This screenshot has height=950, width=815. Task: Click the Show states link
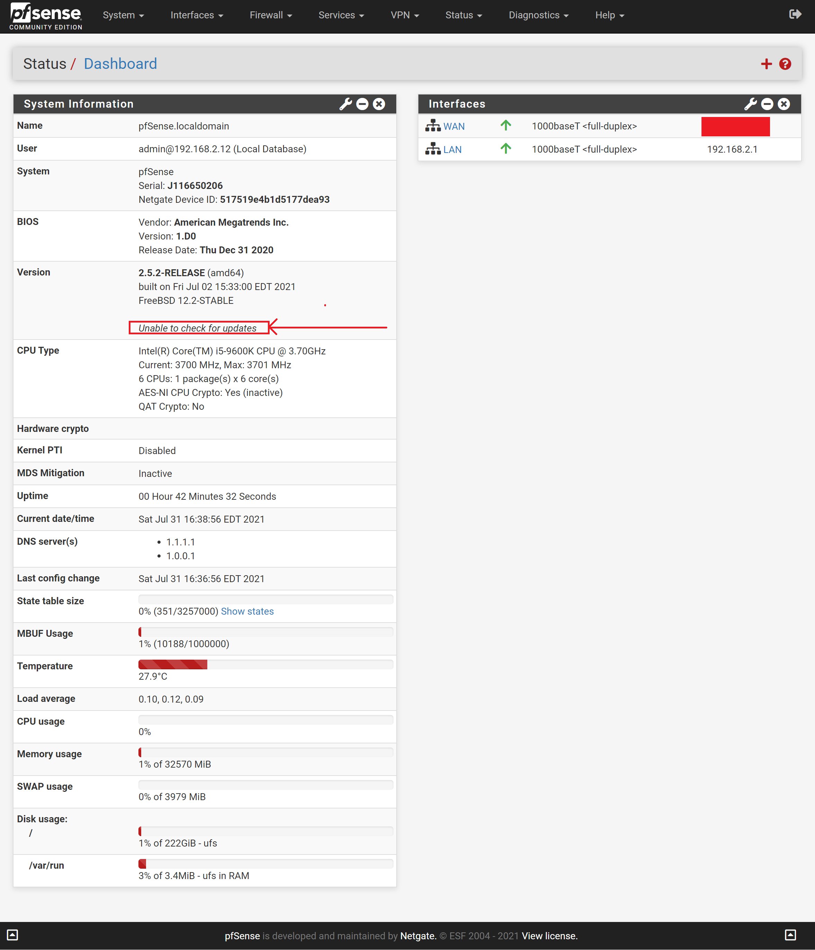click(x=247, y=611)
